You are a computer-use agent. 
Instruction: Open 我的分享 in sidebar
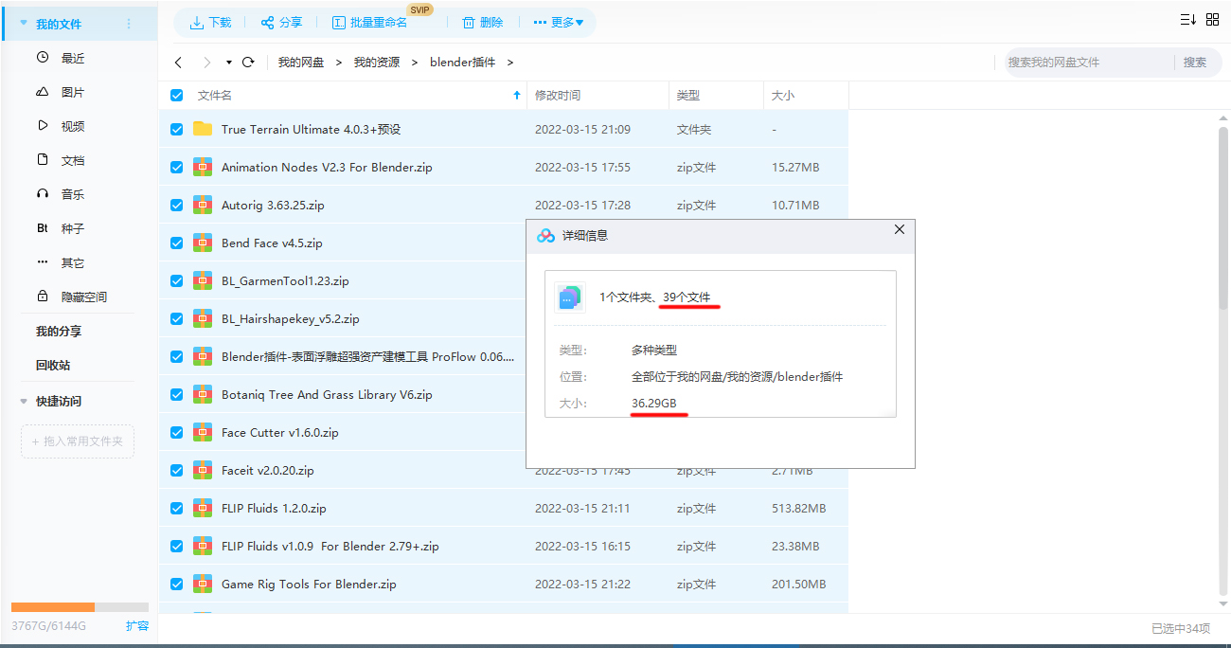[59, 331]
